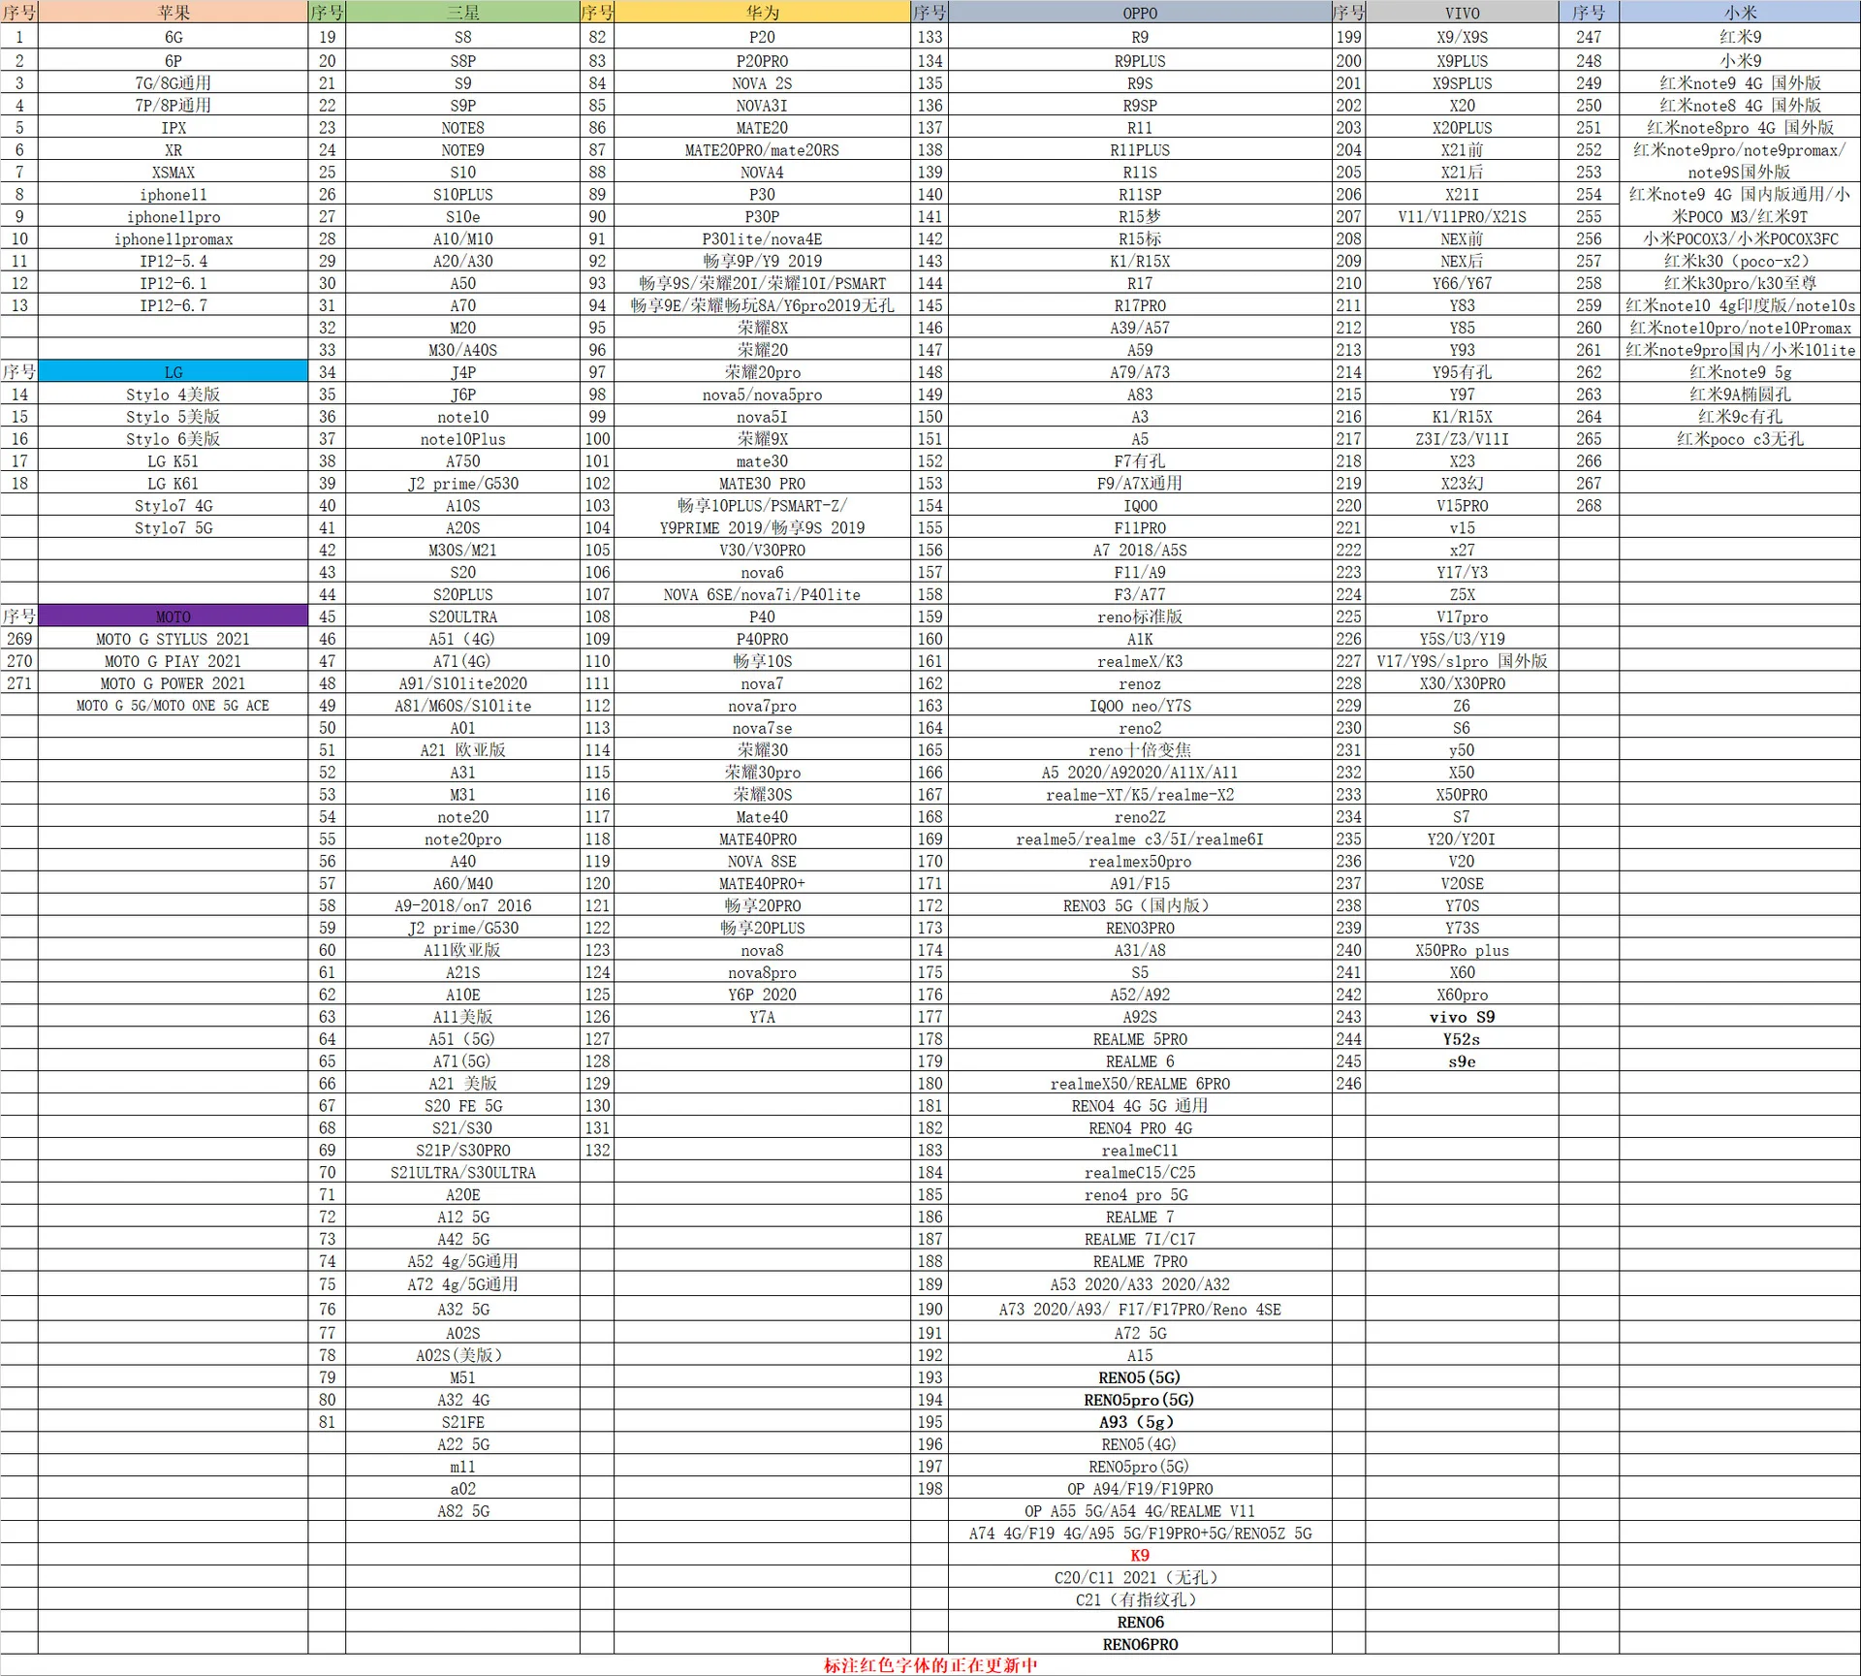Click the realmeC15/C25 cell
Screen dimensions: 1861x1676
point(1140,1172)
